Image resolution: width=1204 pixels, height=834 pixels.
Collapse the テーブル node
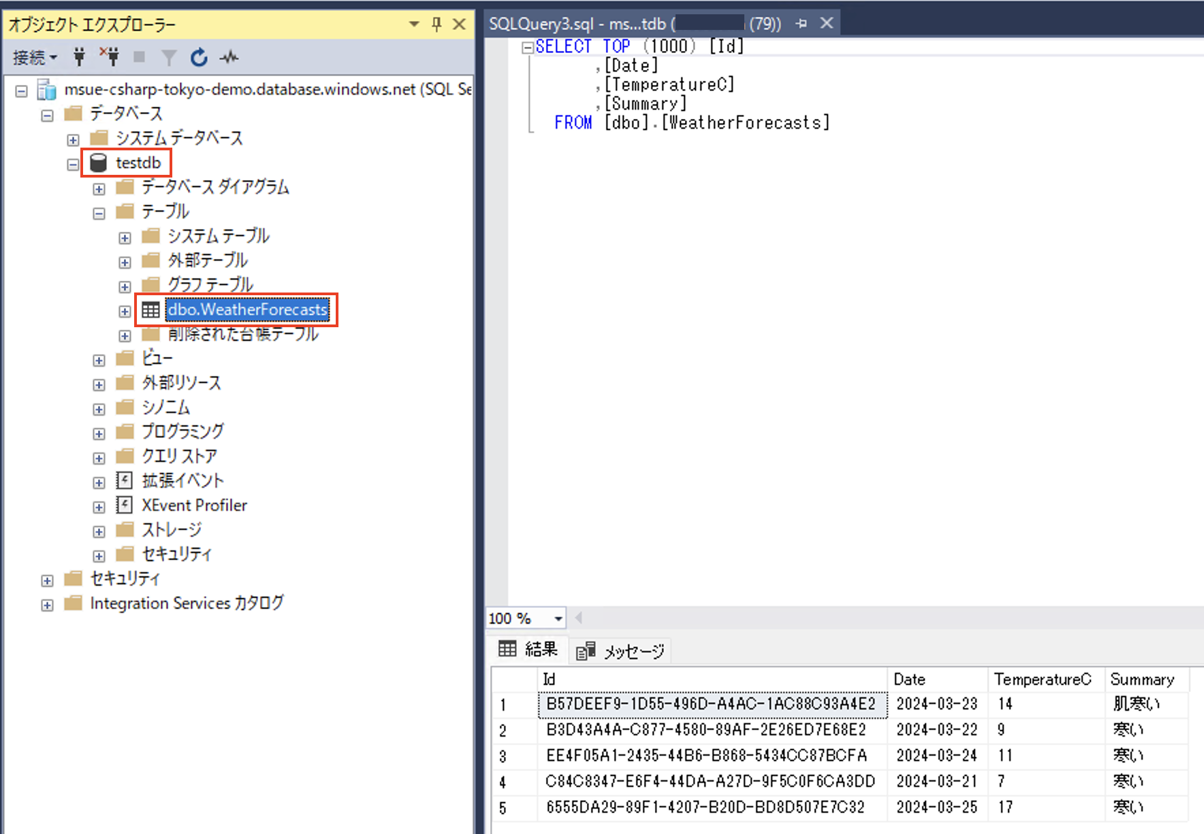(x=99, y=212)
